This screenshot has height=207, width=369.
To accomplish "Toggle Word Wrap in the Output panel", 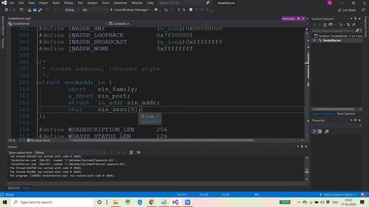I will coord(138,152).
